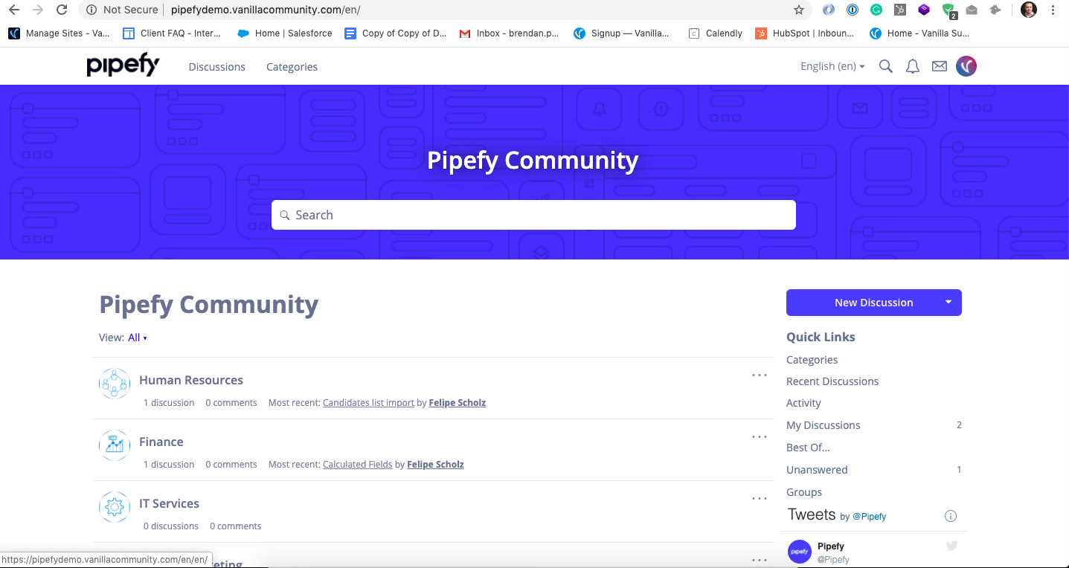Image resolution: width=1069 pixels, height=568 pixels.
Task: Open the Groups quick link
Action: pyautogui.click(x=804, y=492)
